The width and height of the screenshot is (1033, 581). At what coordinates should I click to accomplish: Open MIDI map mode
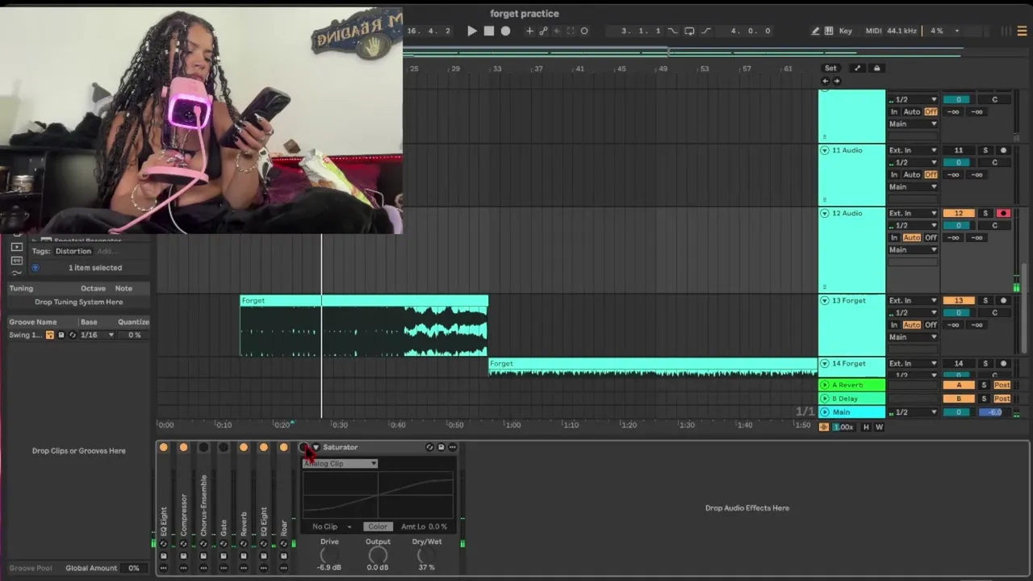874,31
